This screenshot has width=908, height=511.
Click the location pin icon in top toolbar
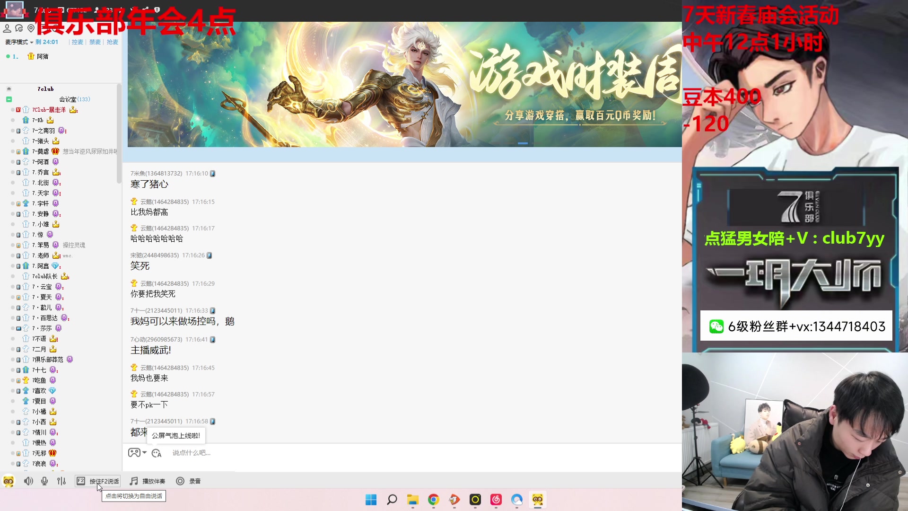pyautogui.click(x=31, y=28)
